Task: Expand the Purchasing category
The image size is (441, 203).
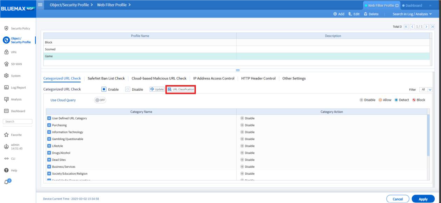Action: pos(49,125)
